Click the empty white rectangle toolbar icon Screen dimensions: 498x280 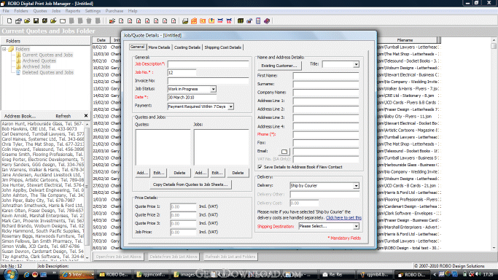pyautogui.click(x=63, y=21)
